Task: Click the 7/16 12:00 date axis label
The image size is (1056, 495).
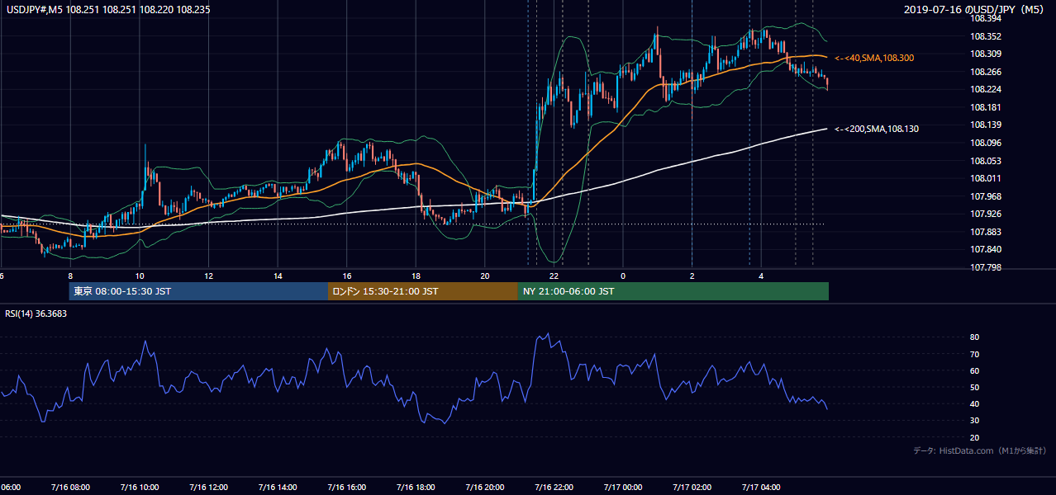Action: [208, 487]
